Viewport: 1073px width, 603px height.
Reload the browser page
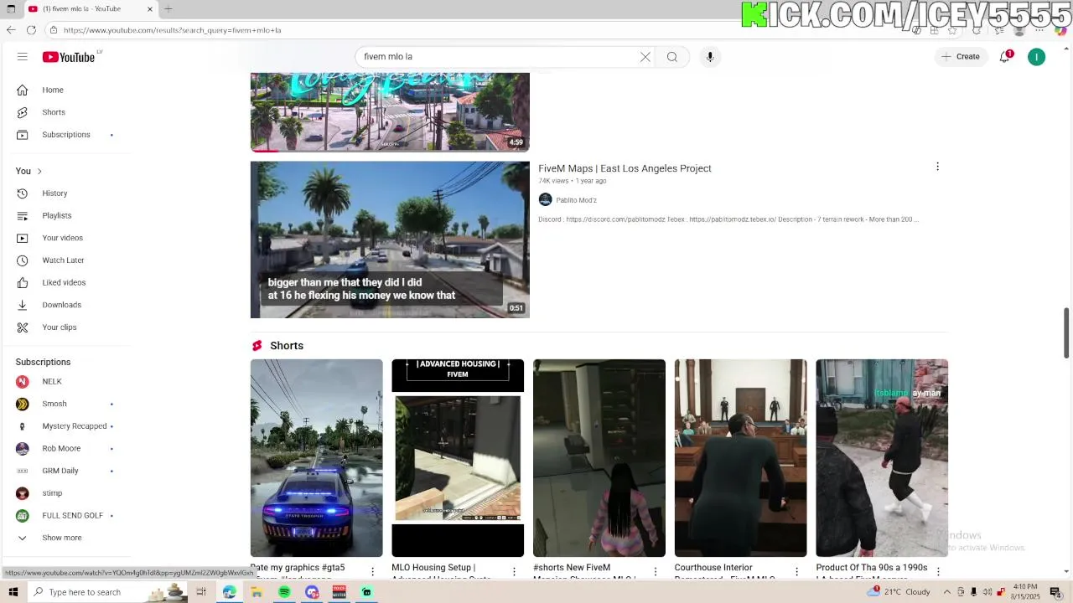[31, 30]
